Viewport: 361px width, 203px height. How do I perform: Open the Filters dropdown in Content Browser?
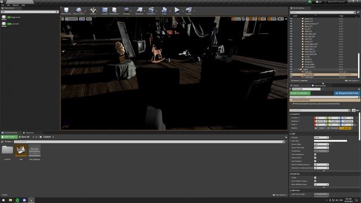click(x=9, y=142)
